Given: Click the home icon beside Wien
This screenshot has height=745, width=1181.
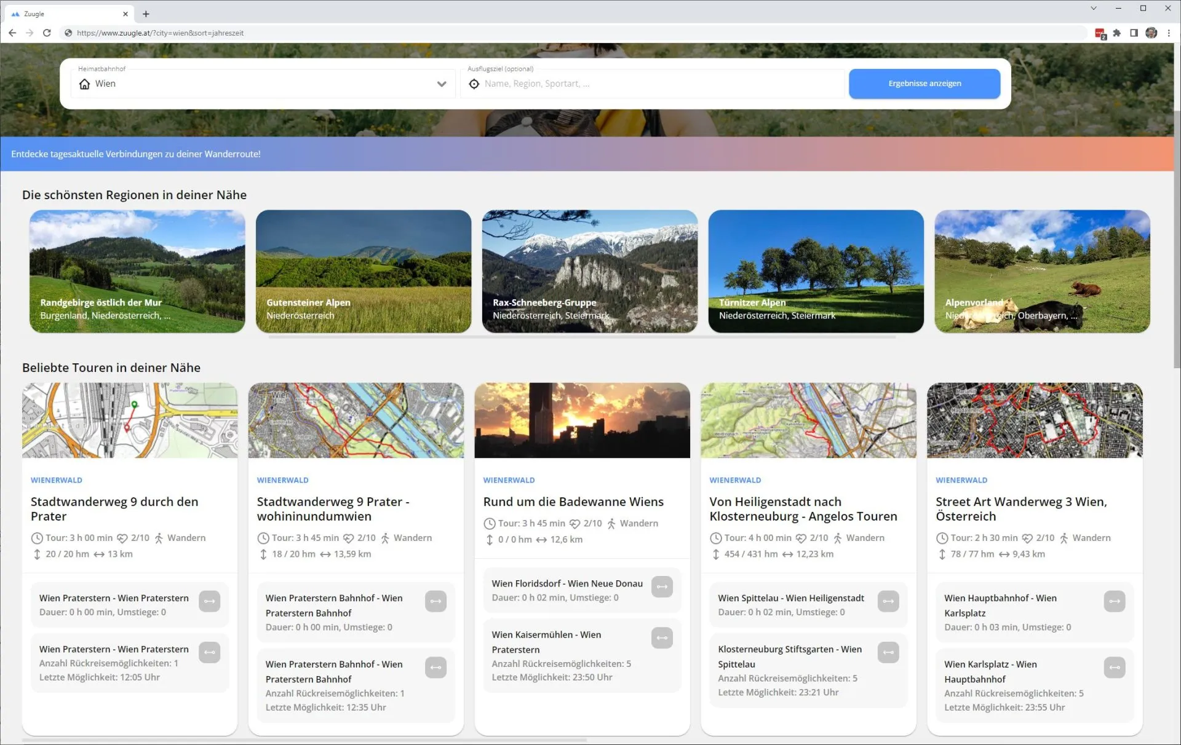Looking at the screenshot, I should tap(85, 84).
